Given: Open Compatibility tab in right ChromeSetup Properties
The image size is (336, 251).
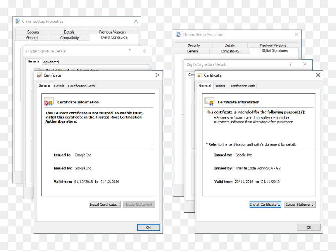Looking at the screenshot, I should pos(230,51).
